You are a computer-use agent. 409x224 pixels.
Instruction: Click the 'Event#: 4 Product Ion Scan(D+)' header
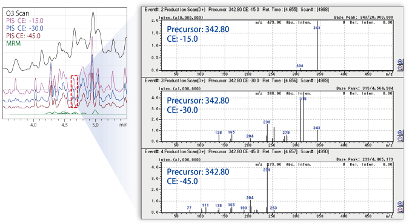pyautogui.click(x=175, y=151)
